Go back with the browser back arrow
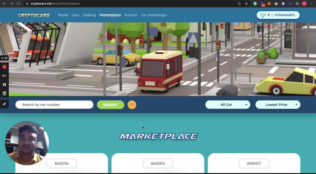Viewport: 316px width, 174px height. [4, 3]
